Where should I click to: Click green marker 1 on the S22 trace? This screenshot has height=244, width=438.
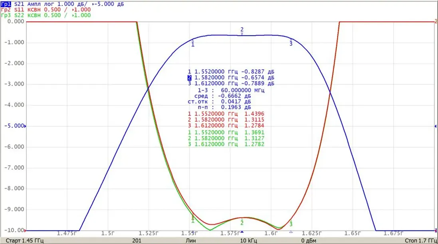click(x=193, y=219)
